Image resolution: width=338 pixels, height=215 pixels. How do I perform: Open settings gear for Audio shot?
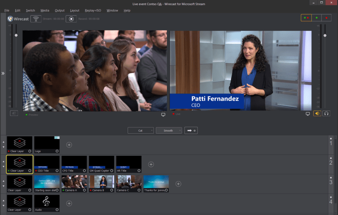click(57, 209)
